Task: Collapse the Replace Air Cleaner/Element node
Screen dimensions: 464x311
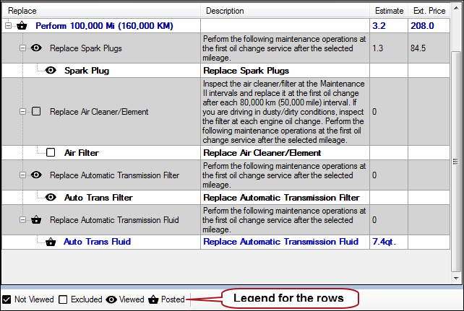Action: (x=22, y=112)
